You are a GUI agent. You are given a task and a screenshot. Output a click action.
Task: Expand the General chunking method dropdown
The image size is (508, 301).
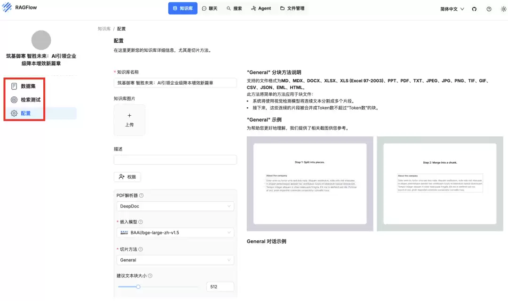pyautogui.click(x=175, y=260)
